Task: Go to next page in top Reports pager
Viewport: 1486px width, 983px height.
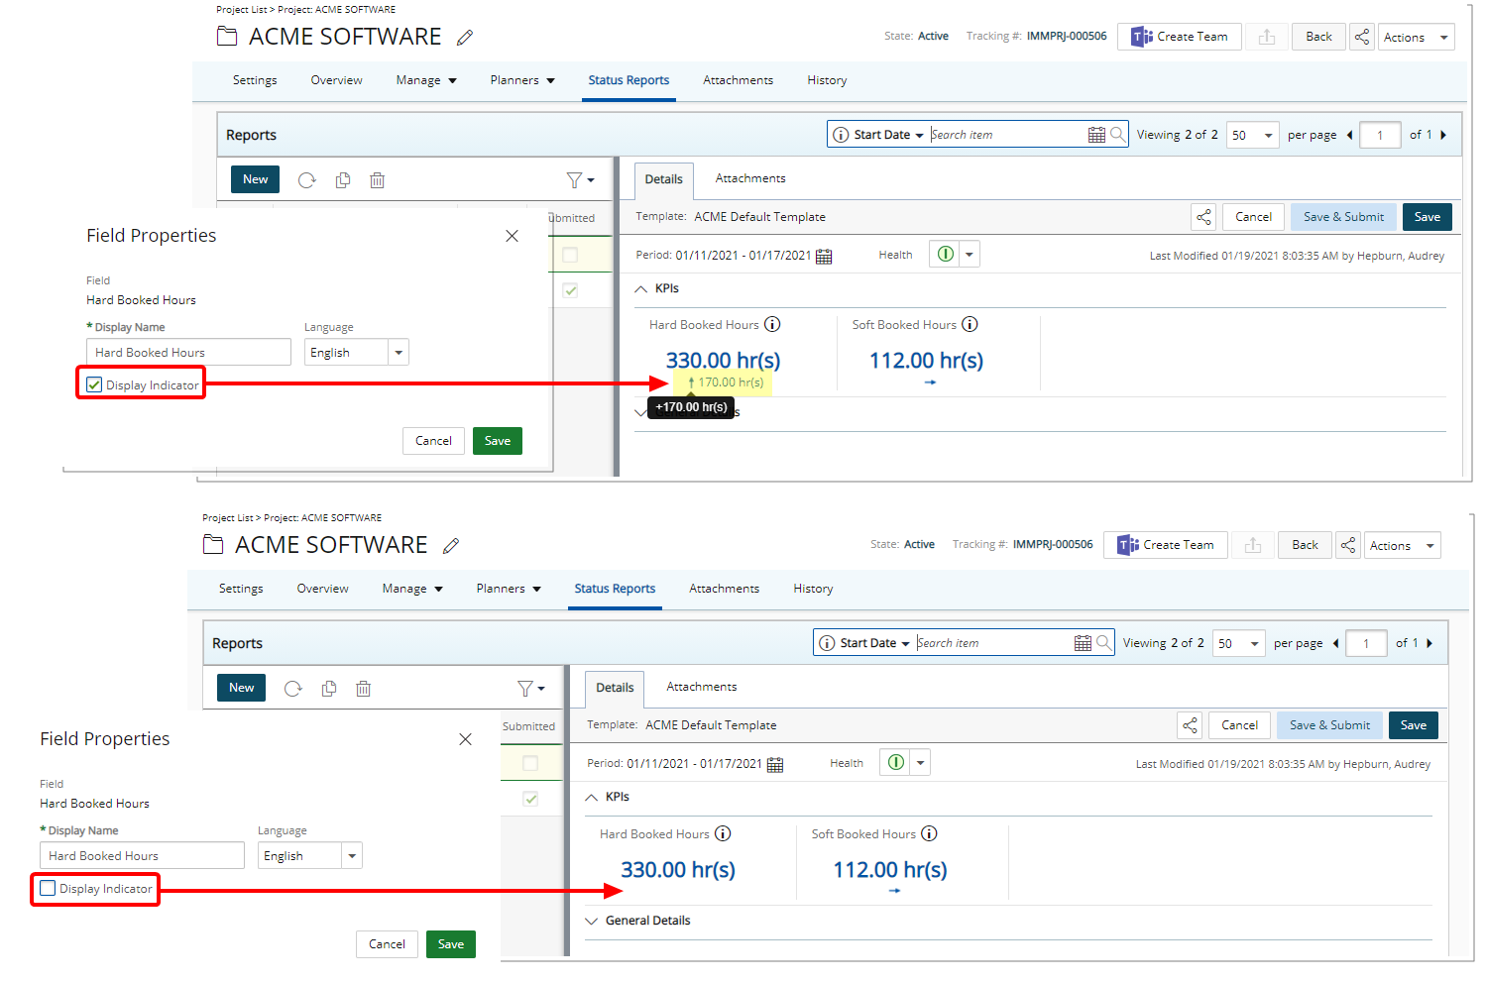Action: coord(1443,135)
